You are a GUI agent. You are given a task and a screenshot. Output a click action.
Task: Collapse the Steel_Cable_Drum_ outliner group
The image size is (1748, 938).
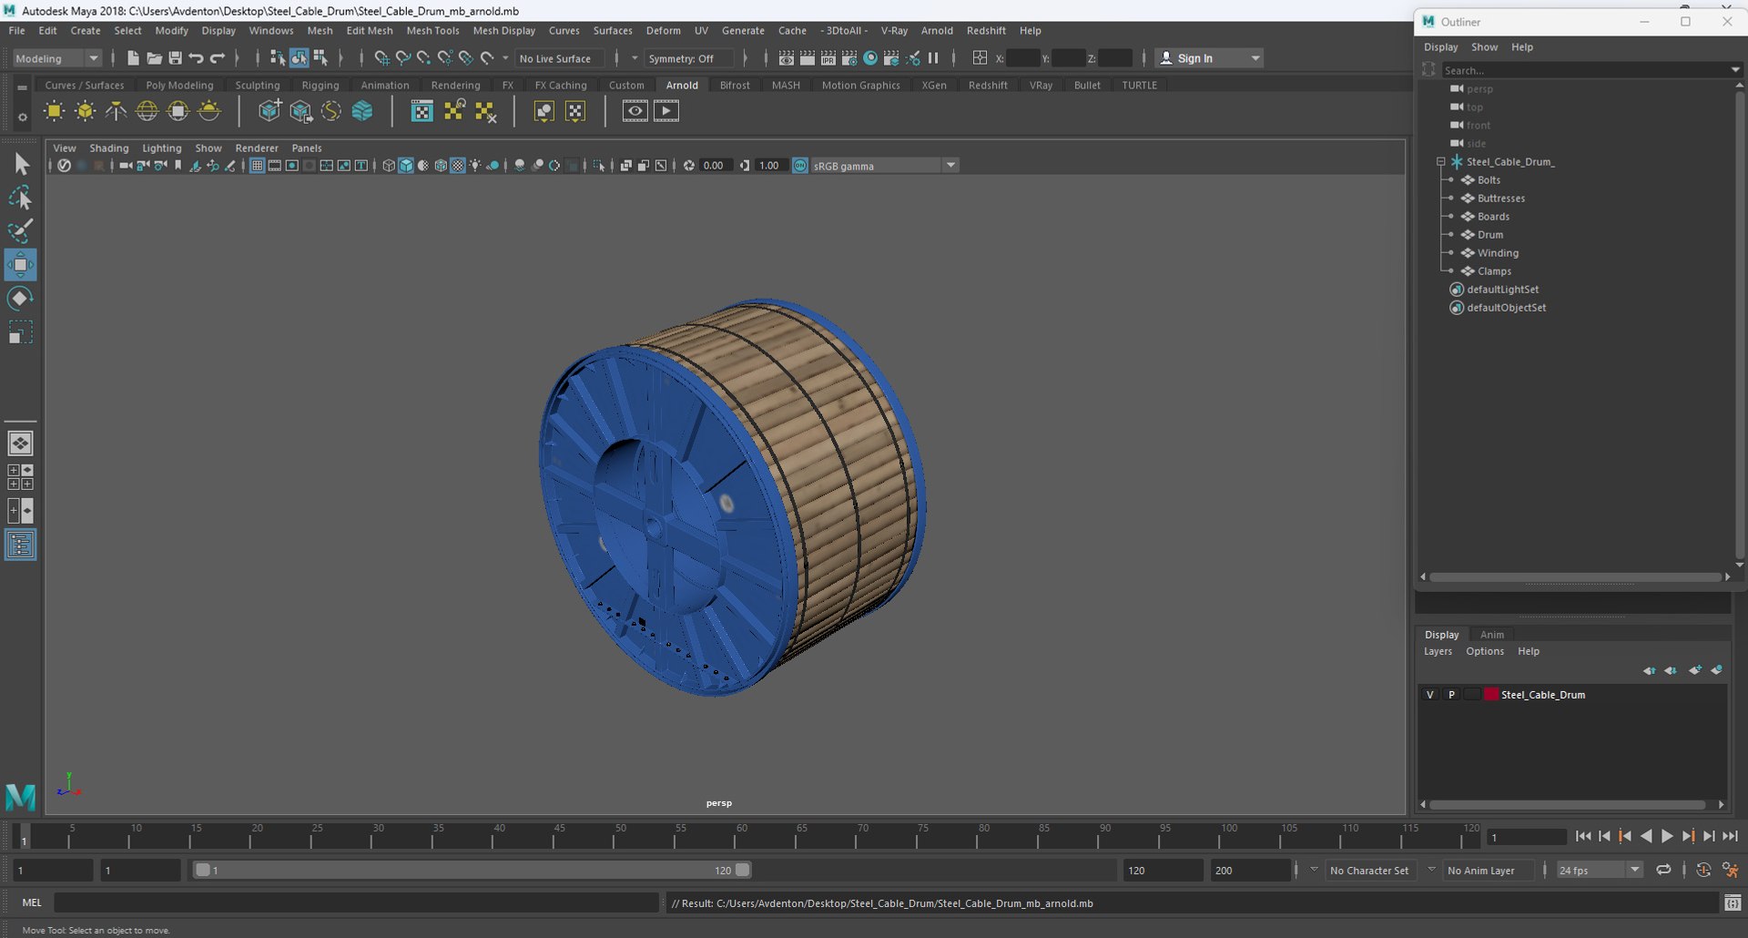click(x=1441, y=162)
